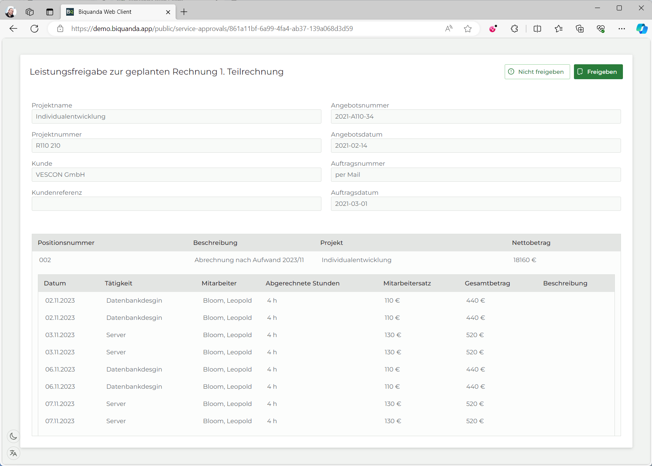Enable split screen view
Viewport: 652px width, 466px height.
pyautogui.click(x=537, y=29)
